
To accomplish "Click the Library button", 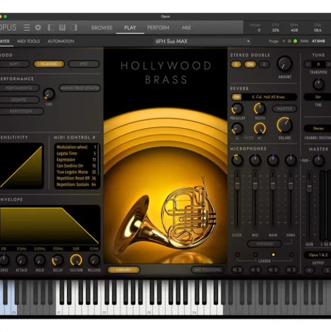I will [123, 270].
